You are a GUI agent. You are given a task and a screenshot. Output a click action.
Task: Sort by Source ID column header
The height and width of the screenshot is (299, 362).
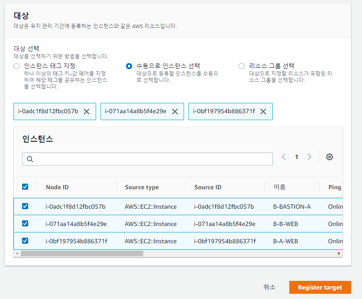(x=208, y=187)
